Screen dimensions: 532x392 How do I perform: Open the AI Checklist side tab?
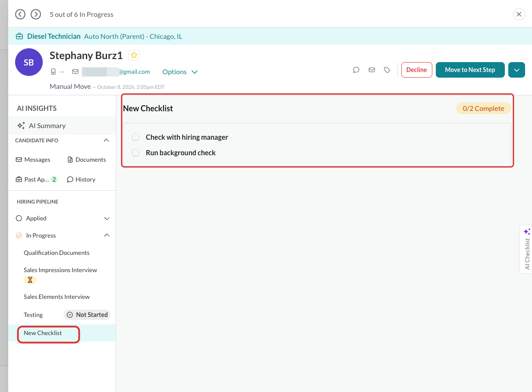pyautogui.click(x=526, y=249)
